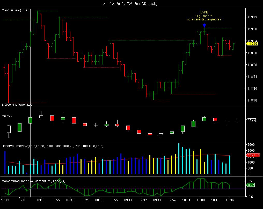
Task: Click the 08:35 time axis label
Action: tap(99, 200)
